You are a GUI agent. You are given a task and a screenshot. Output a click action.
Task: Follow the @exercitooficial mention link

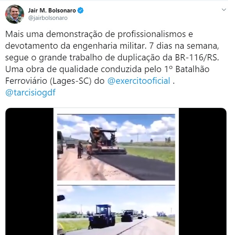[139, 81]
